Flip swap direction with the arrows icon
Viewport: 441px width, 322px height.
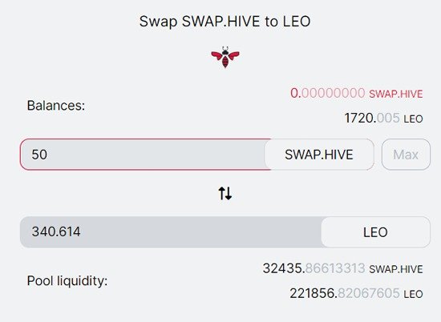[x=225, y=193]
